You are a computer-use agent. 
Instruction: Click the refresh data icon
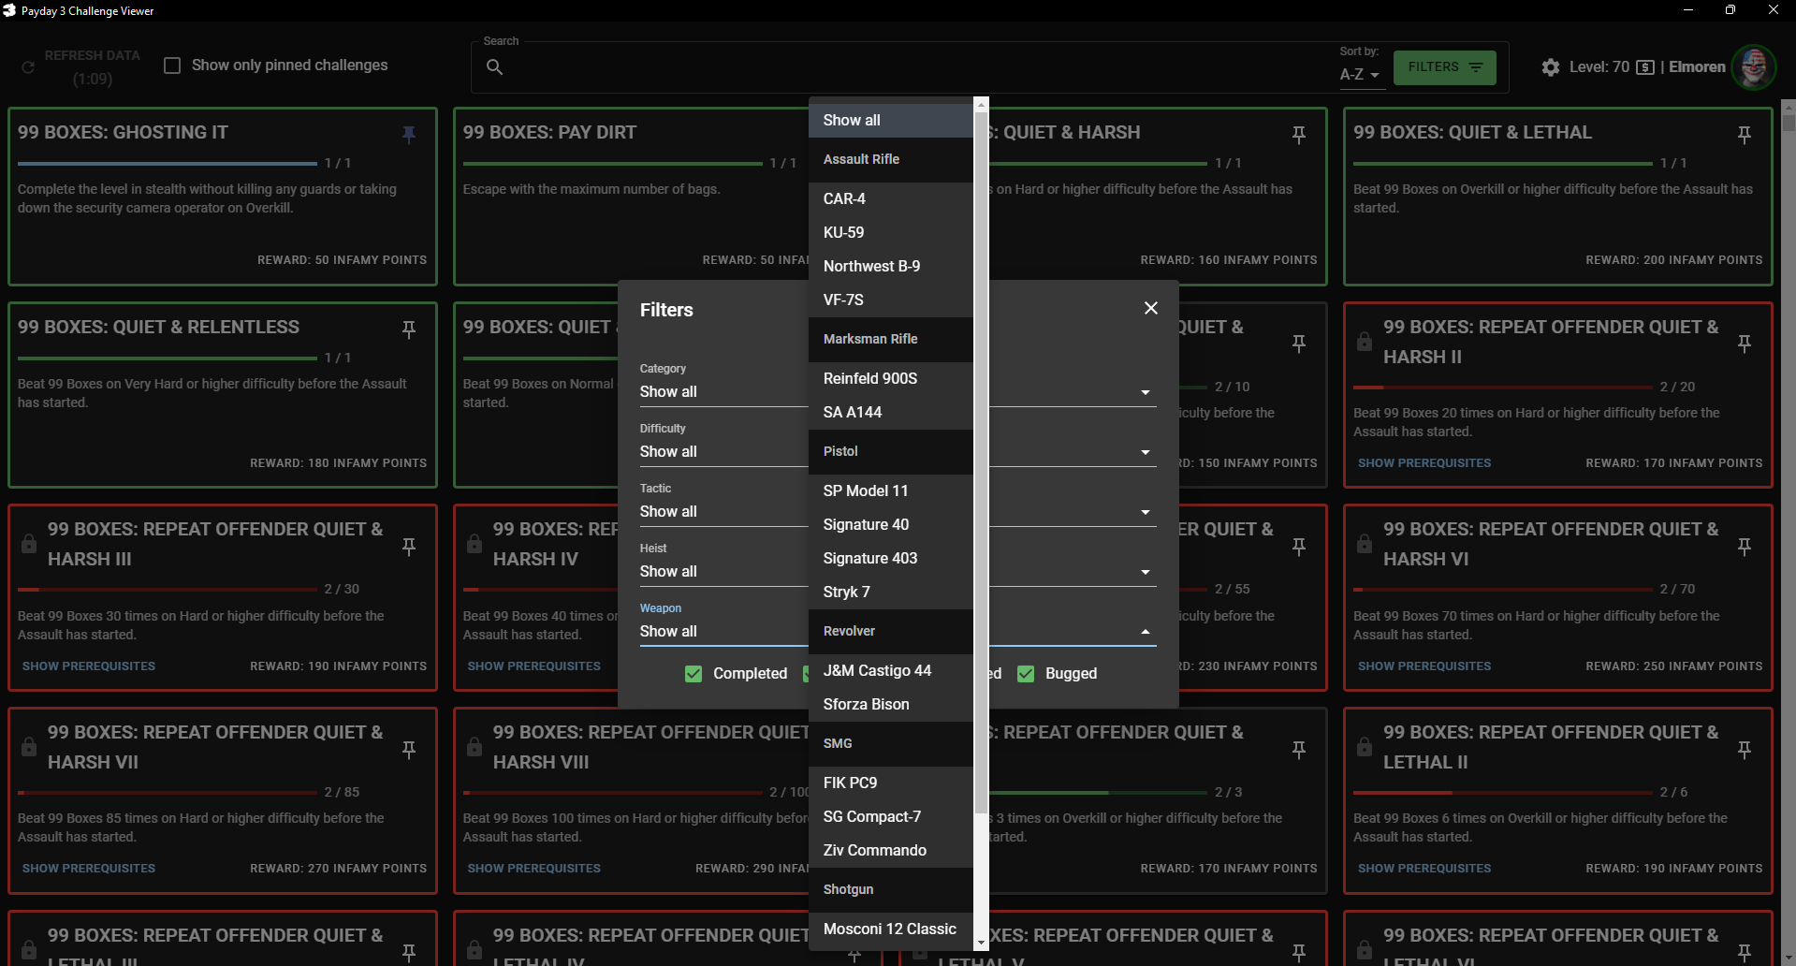tap(28, 67)
